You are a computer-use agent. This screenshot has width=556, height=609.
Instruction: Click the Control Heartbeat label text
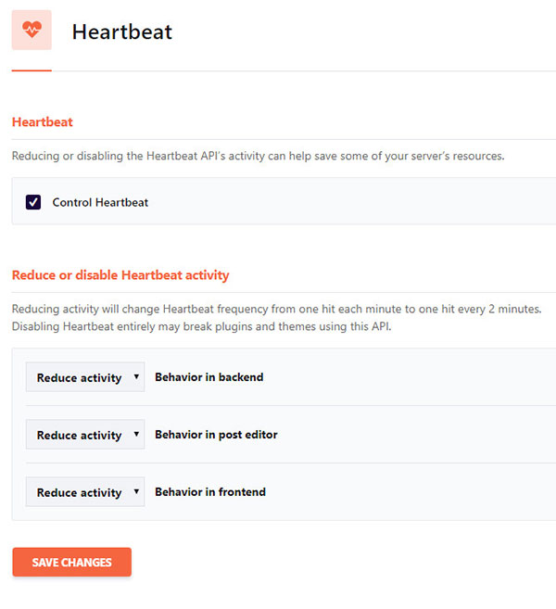[x=100, y=202]
